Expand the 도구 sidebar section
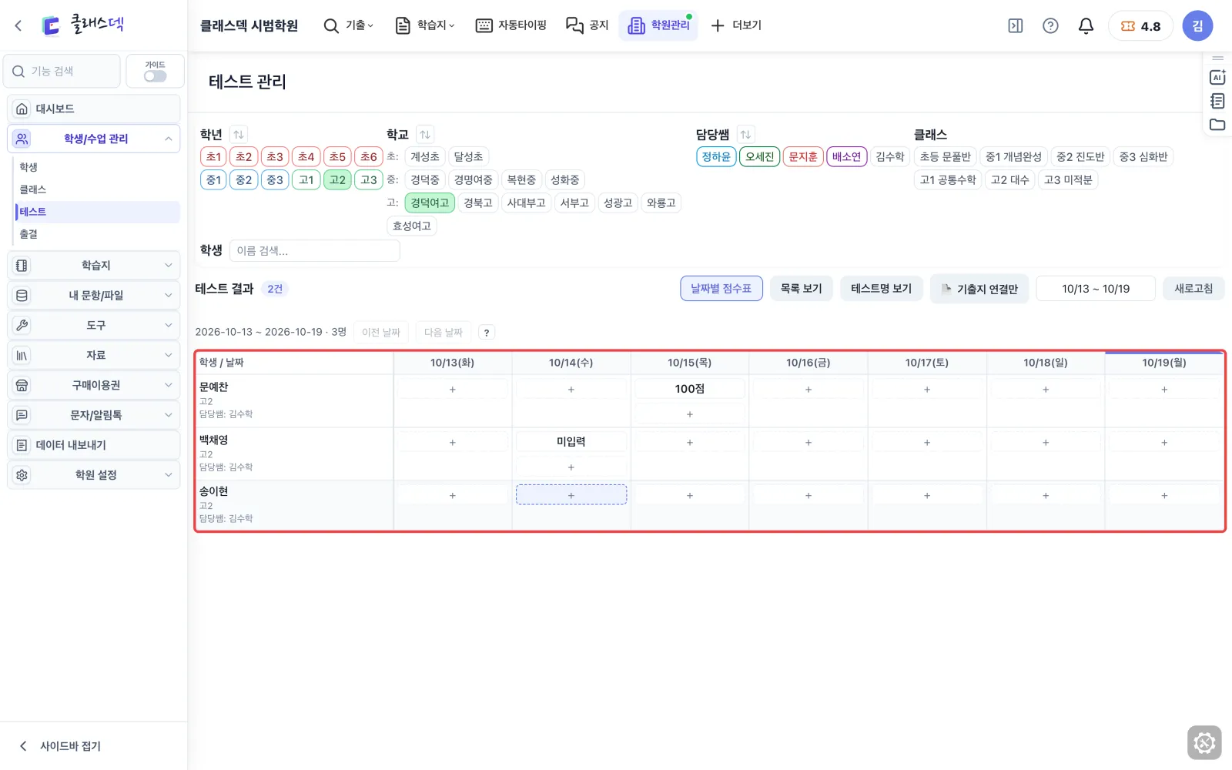Image resolution: width=1232 pixels, height=770 pixels. coord(94,325)
